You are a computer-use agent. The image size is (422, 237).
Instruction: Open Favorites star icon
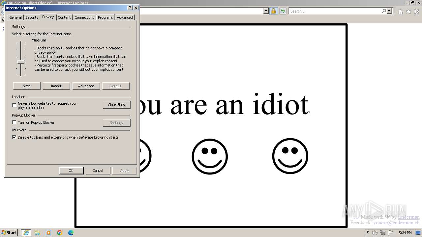pyautogui.click(x=408, y=12)
